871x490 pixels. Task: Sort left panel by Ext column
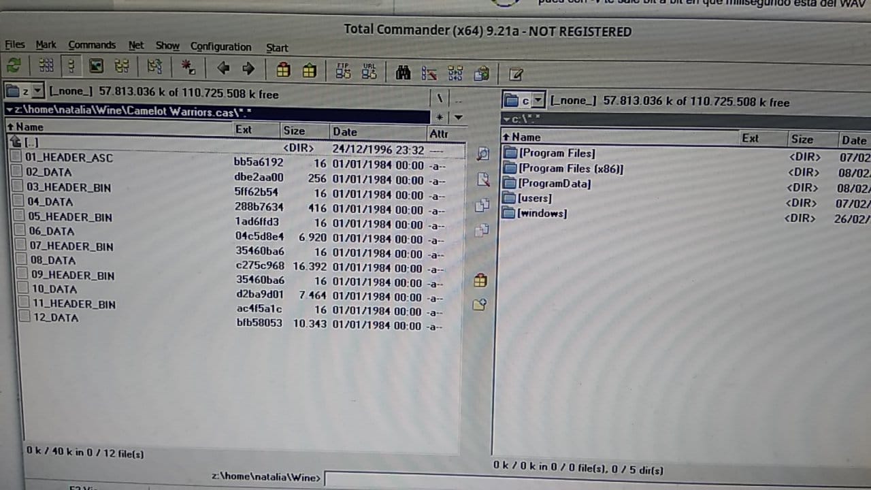pyautogui.click(x=257, y=129)
